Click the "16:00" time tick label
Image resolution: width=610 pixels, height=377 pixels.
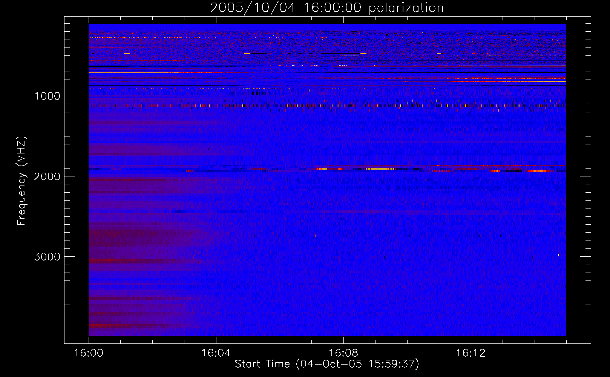[89, 353]
